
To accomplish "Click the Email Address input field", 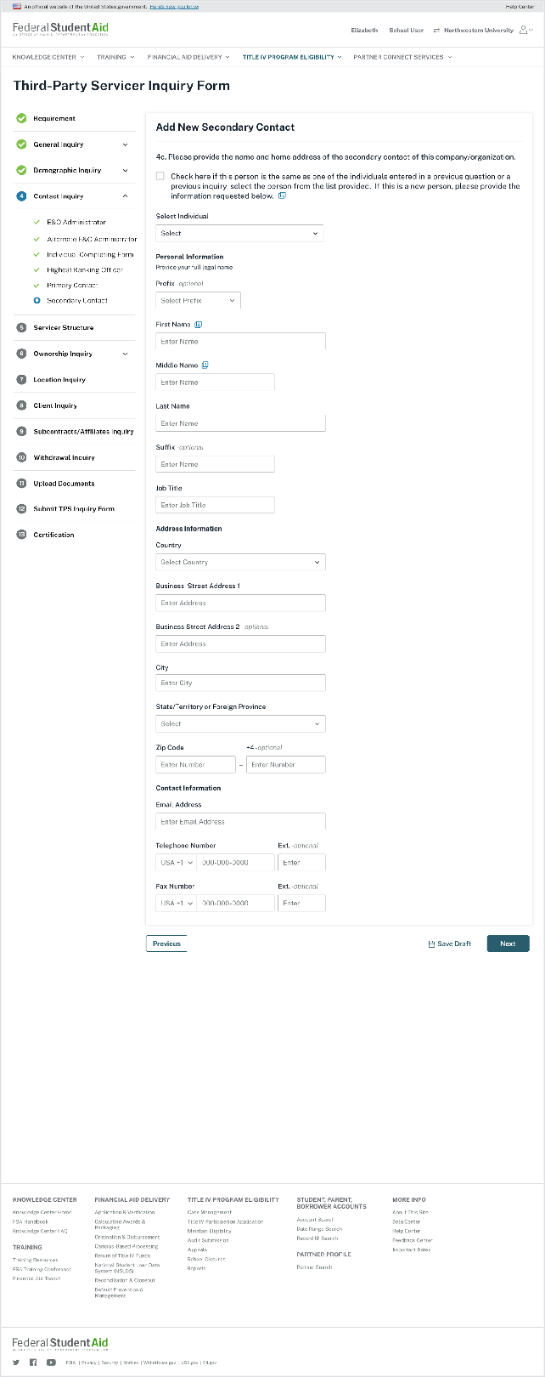I will click(x=240, y=822).
